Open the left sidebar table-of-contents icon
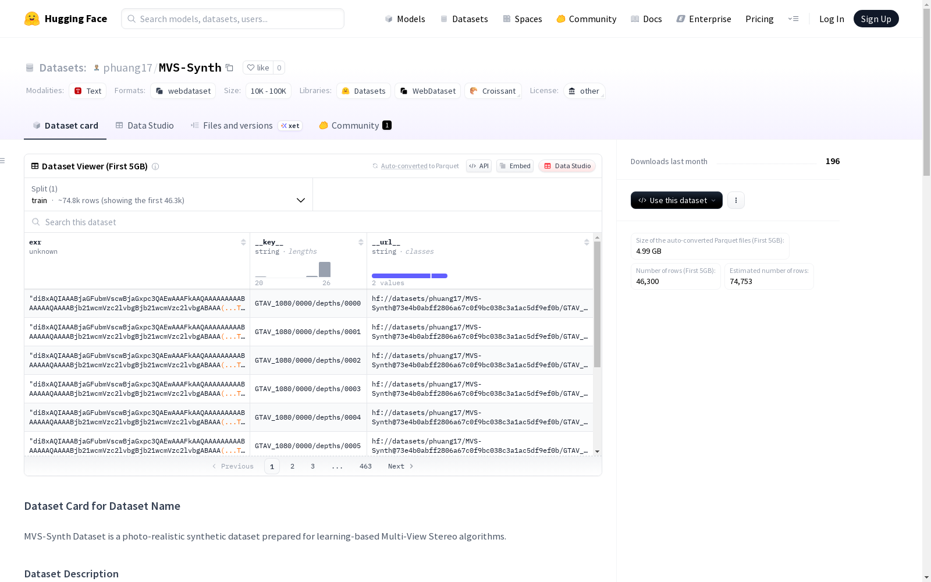 point(3,161)
